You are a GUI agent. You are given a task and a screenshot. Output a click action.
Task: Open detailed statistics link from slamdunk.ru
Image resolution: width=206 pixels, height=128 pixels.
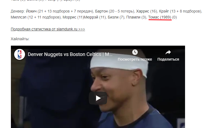tap(48, 29)
